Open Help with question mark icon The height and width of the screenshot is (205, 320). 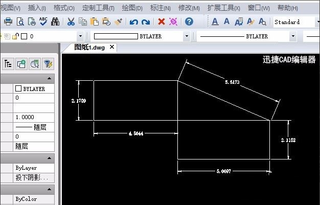(189, 21)
